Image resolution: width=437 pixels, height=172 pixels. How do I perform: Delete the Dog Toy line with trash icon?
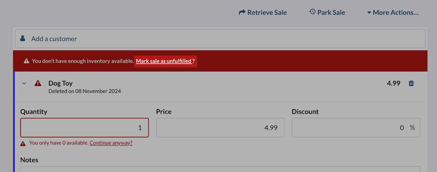[411, 83]
